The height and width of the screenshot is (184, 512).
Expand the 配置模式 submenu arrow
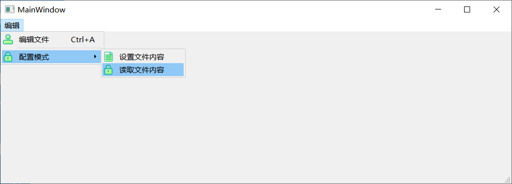95,57
